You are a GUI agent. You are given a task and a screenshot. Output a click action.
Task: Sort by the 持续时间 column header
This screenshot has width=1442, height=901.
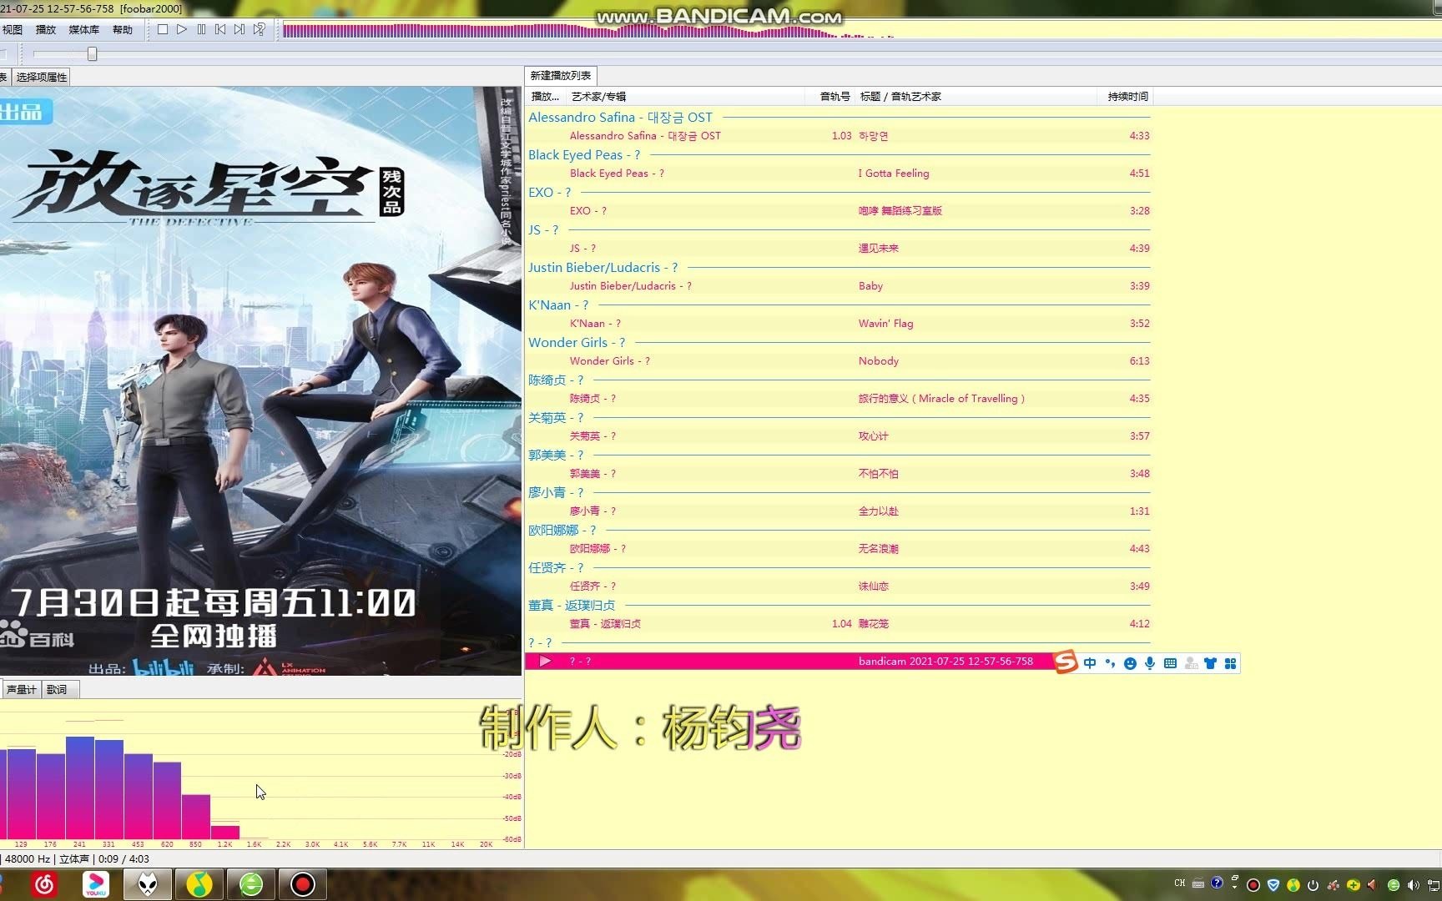coord(1126,97)
